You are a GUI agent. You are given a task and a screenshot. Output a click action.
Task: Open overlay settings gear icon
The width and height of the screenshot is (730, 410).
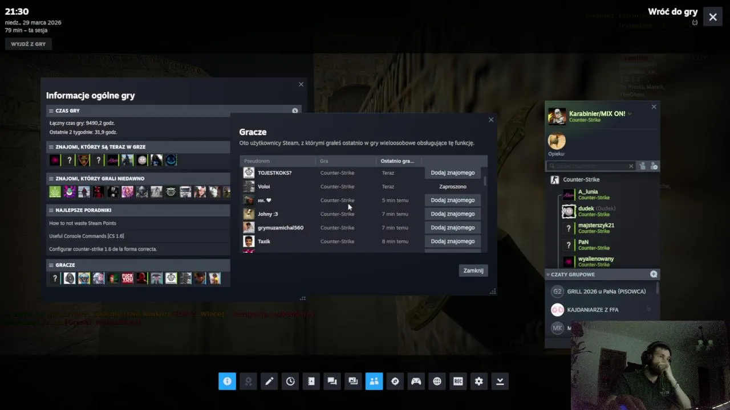point(479,381)
